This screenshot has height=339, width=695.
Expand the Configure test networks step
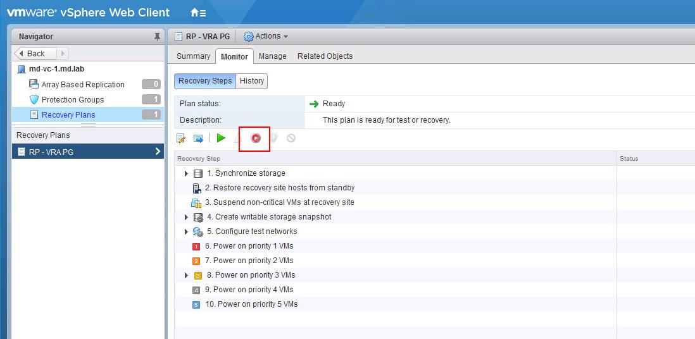point(186,231)
